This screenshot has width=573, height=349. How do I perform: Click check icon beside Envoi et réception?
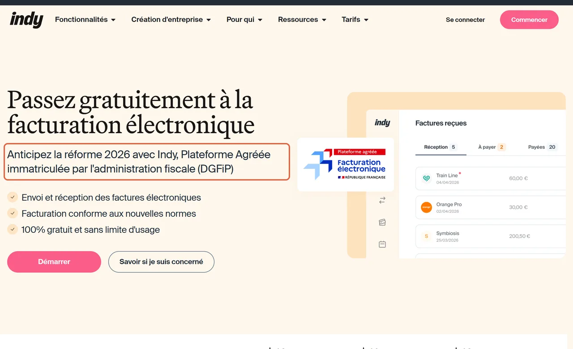click(x=13, y=197)
